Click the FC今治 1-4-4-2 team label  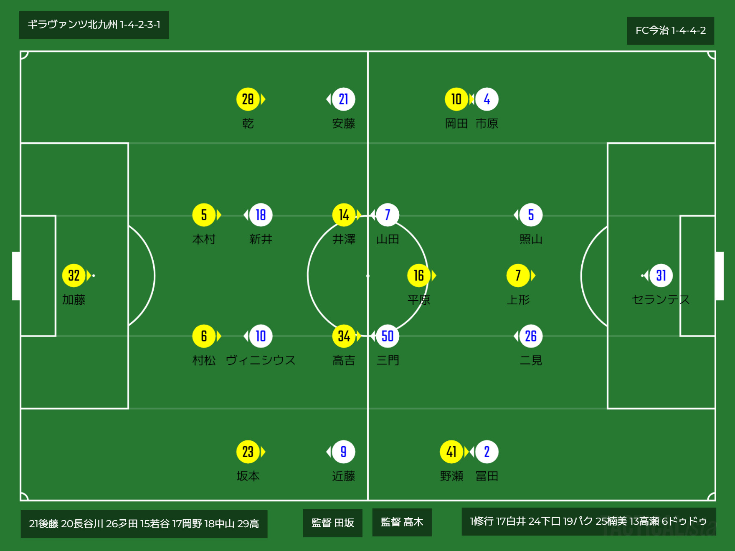tap(671, 30)
